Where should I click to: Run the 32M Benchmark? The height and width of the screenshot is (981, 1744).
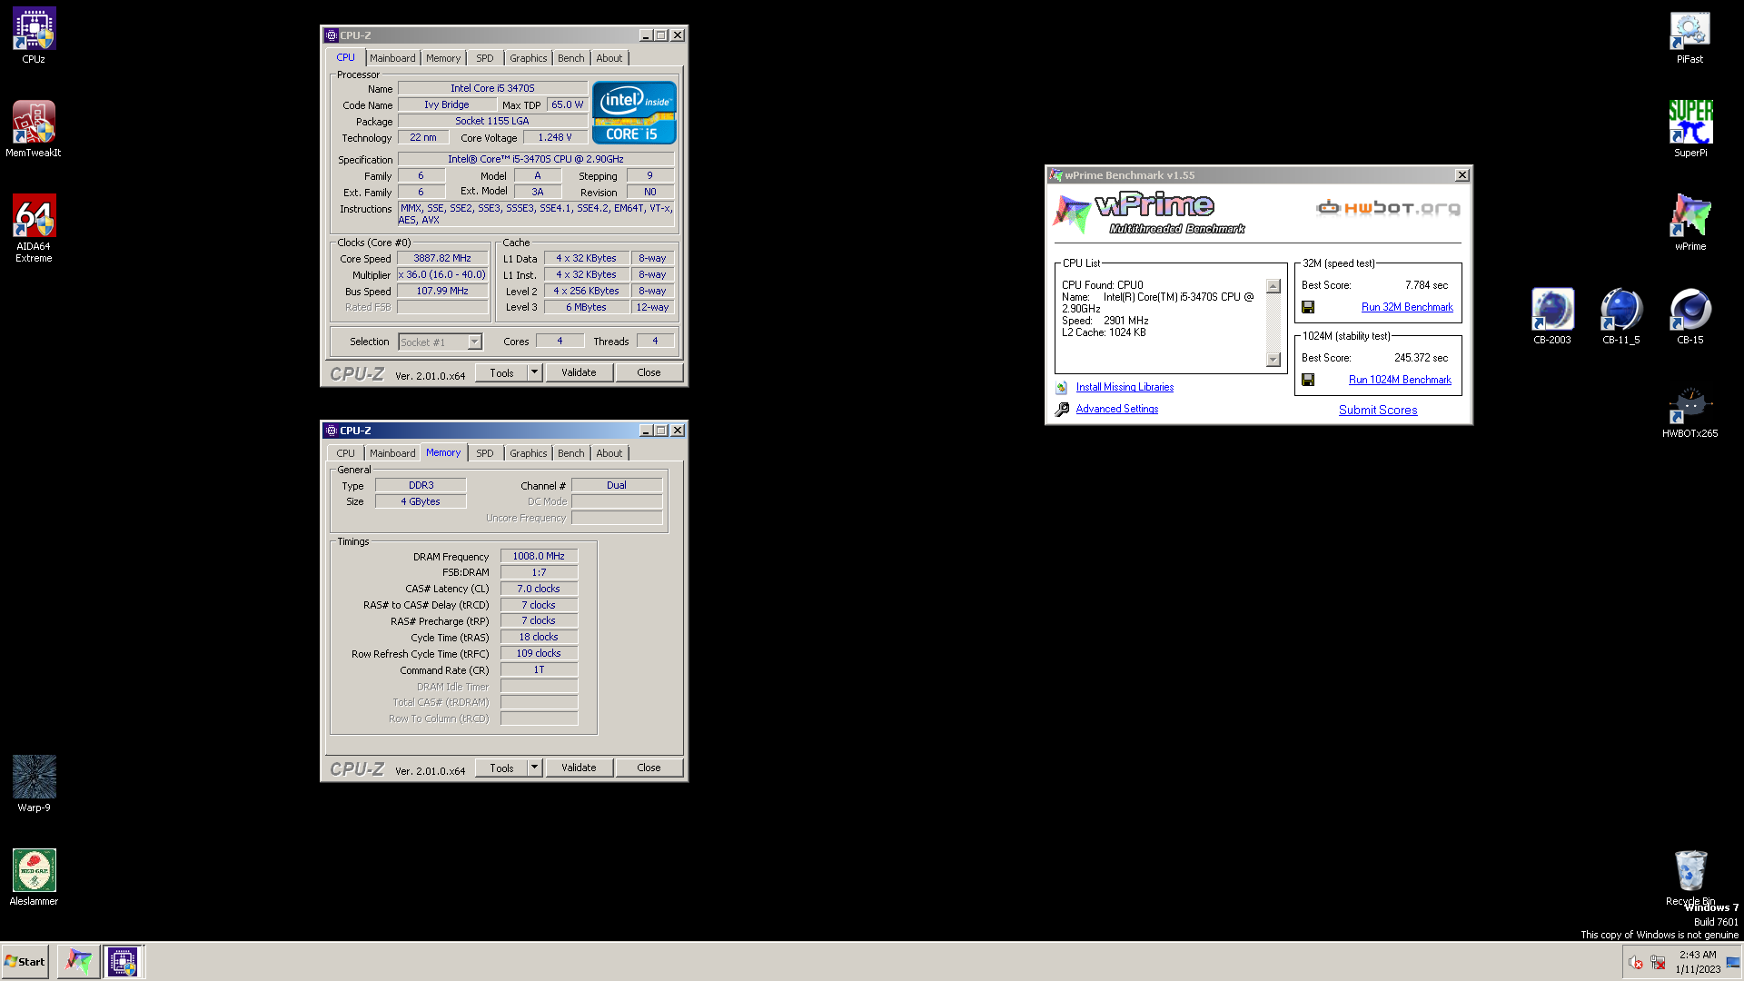click(x=1407, y=307)
